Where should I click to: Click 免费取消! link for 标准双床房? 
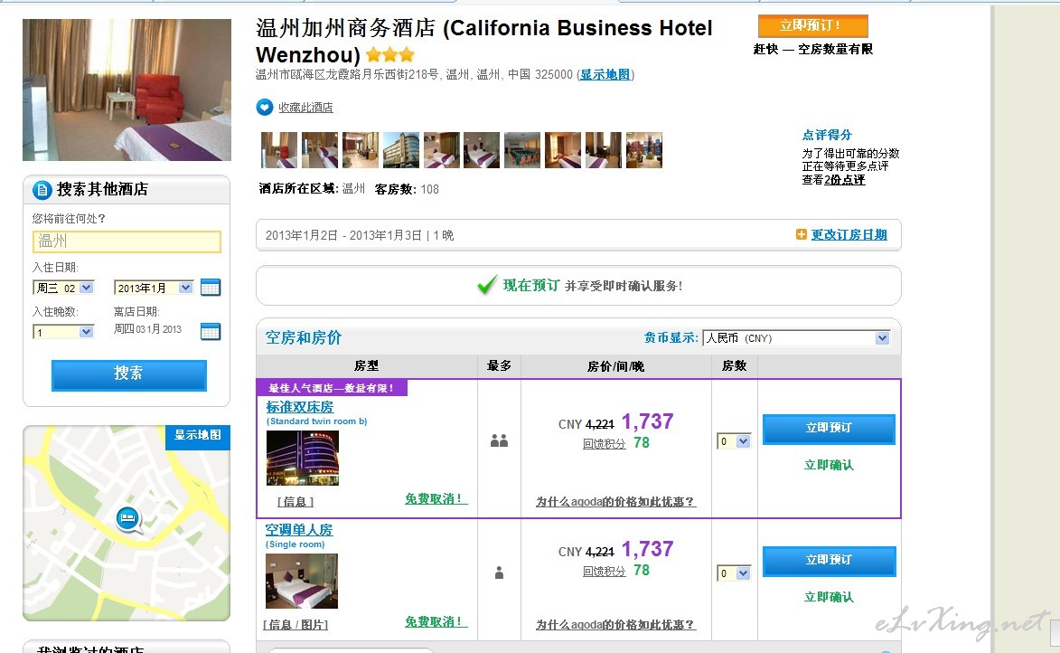coord(436,498)
